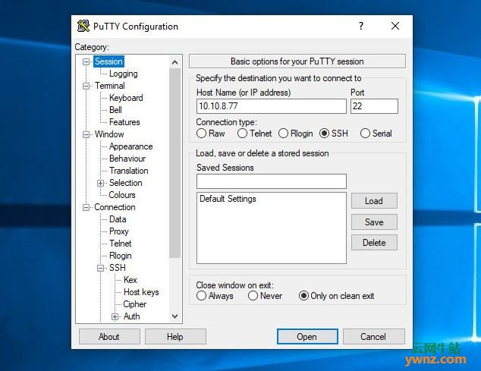The width and height of the screenshot is (481, 371).
Task: Open the Terminal category
Action: tap(110, 86)
